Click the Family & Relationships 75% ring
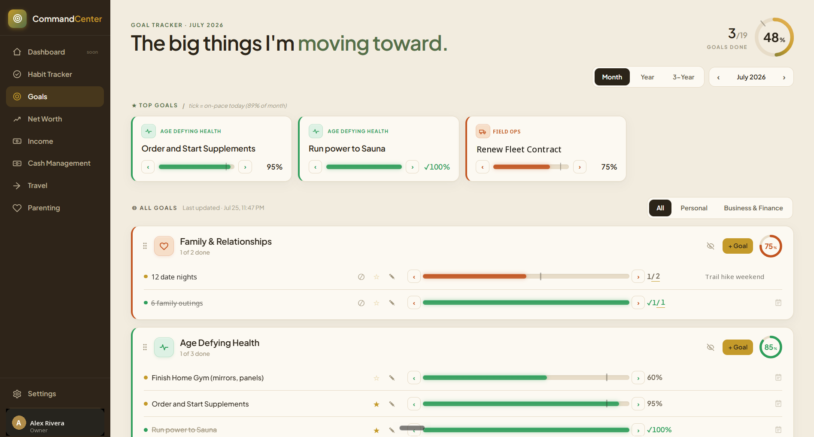The height and width of the screenshot is (437, 814). click(771, 246)
